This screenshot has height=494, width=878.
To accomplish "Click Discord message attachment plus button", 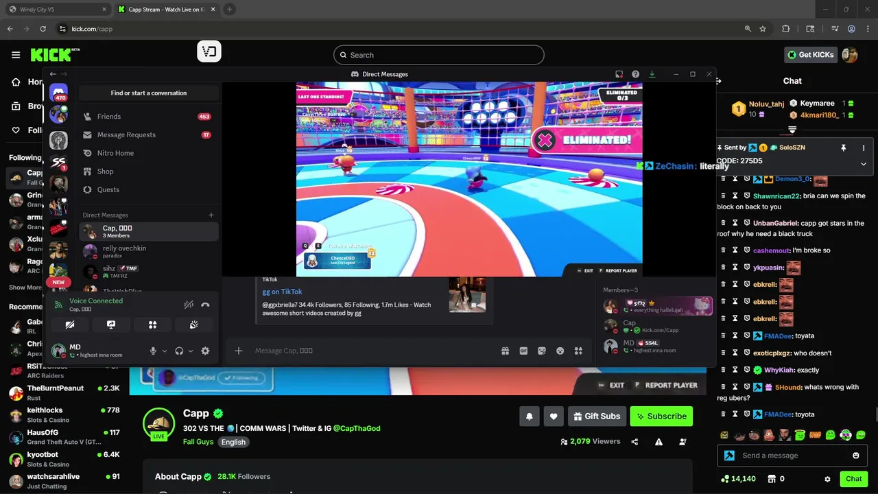I will (x=239, y=351).
